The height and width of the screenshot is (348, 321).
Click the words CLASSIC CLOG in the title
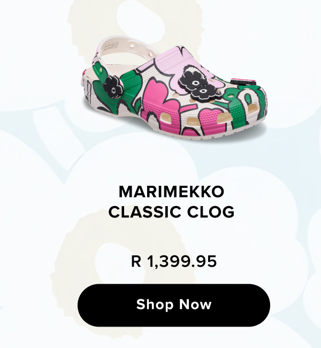point(172,211)
